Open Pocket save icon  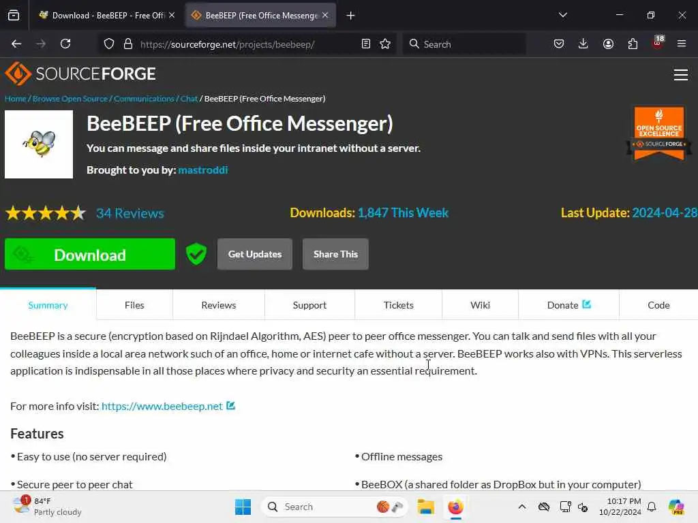coord(559,44)
